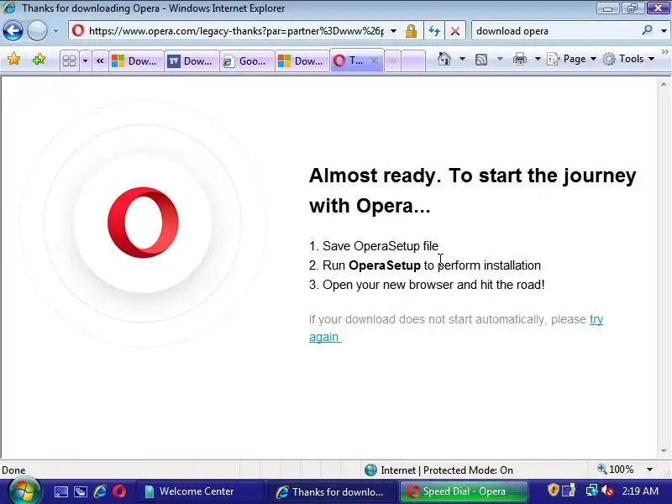Click the Internet Explorer title bar icon
Viewport: 672px width, 504px height.
[x=9, y=8]
